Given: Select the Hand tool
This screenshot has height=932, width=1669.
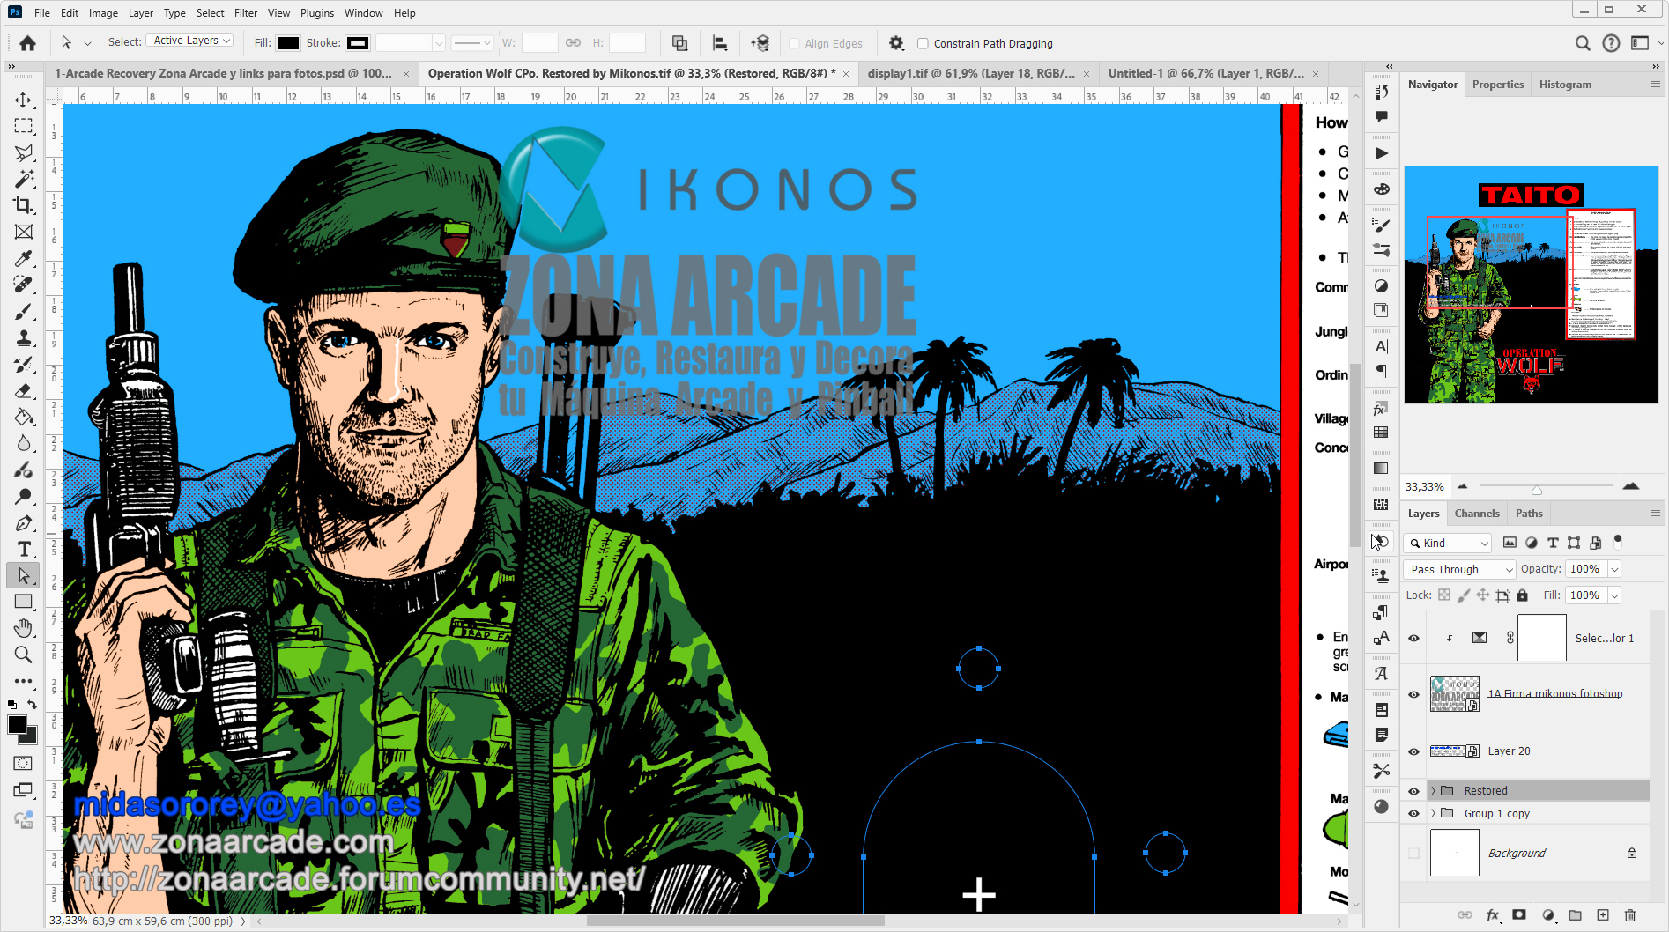Looking at the screenshot, I should [x=24, y=628].
